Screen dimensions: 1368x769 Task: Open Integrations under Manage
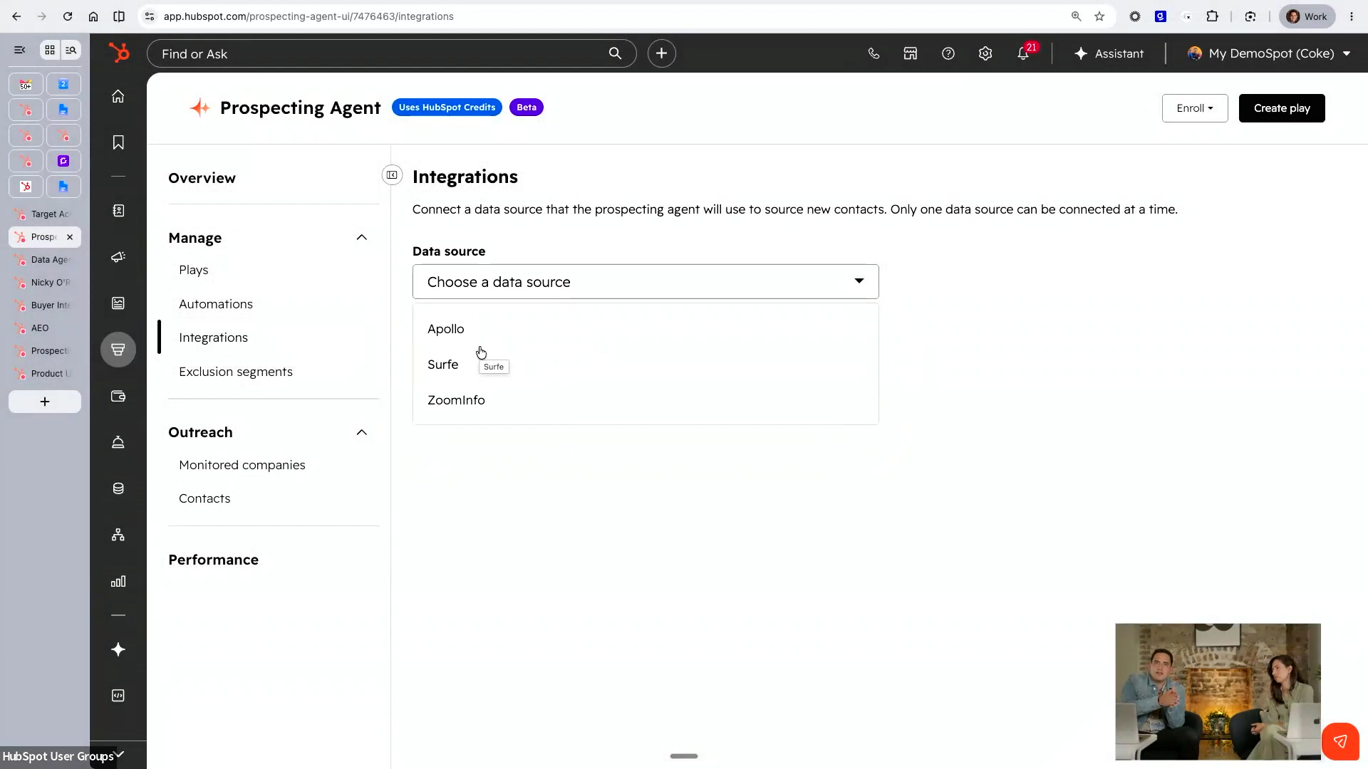click(214, 338)
